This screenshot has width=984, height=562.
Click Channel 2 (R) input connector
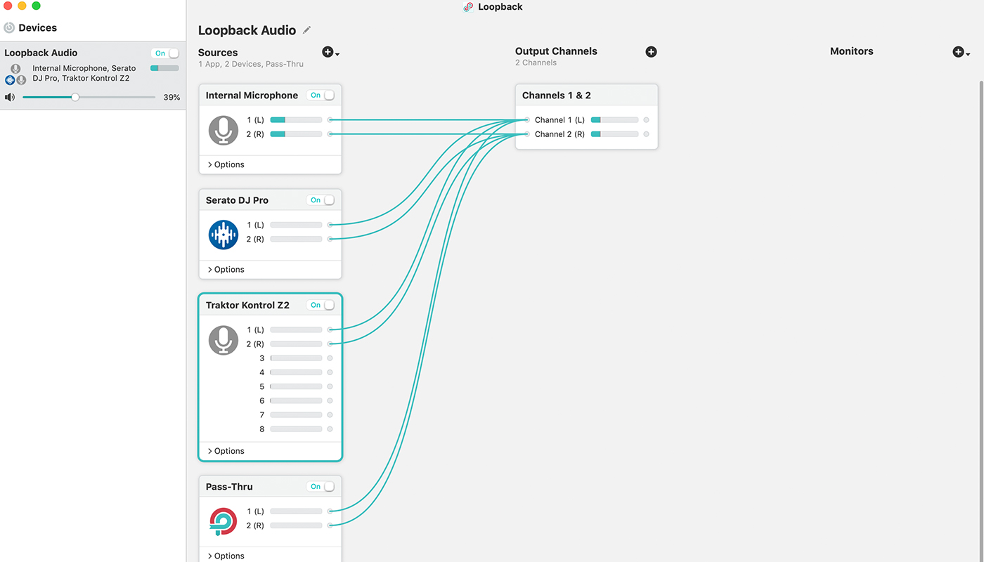pos(527,134)
